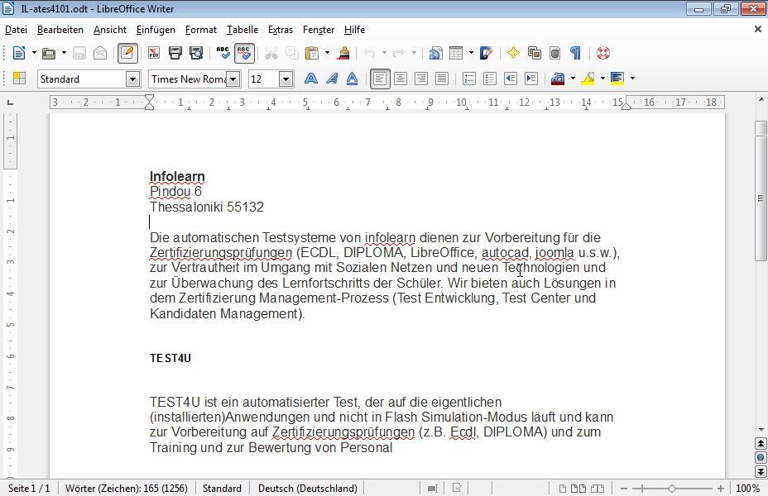This screenshot has width=768, height=496.
Task: Open the Datei menu
Action: click(17, 30)
